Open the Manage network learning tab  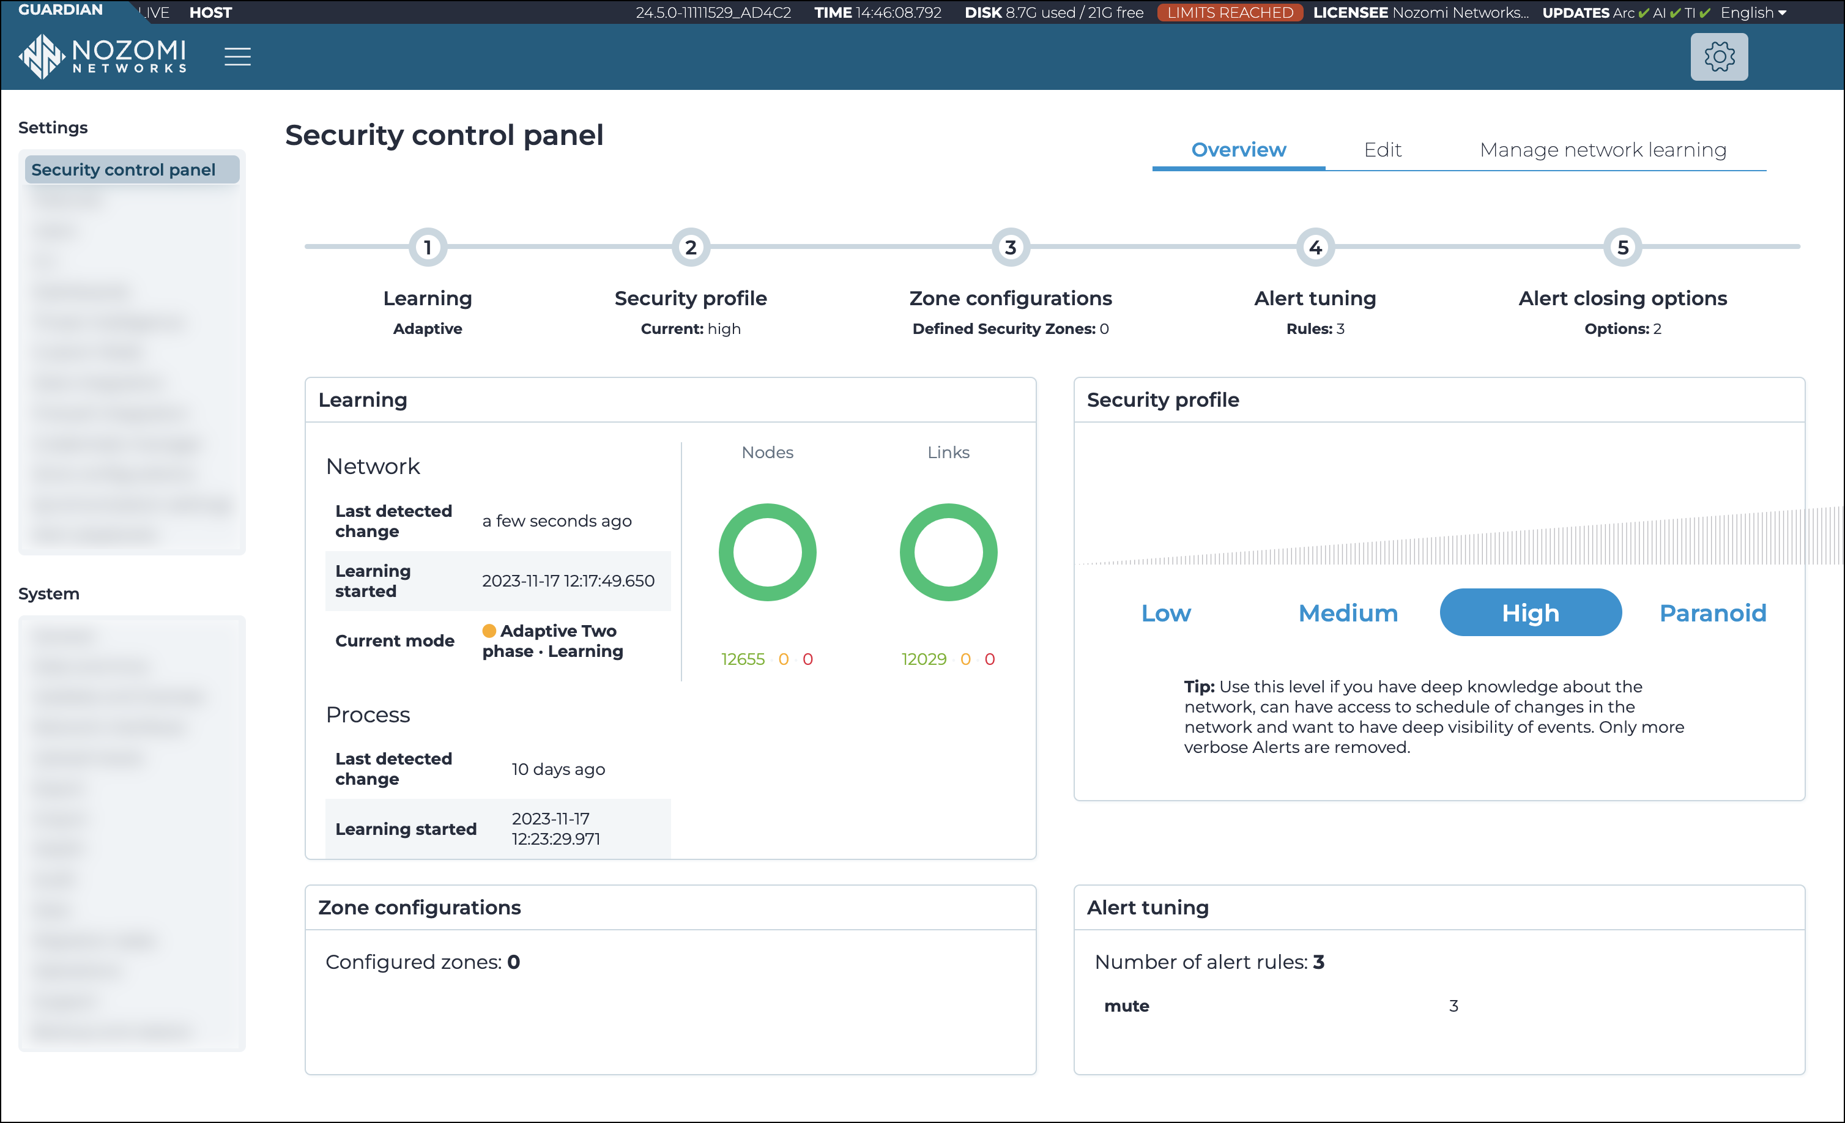[x=1602, y=150]
